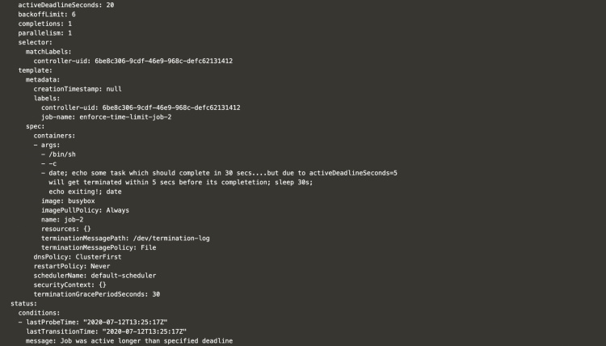Click the activeDeadlineSeconds: 20 line
This screenshot has height=346, width=606.
[x=66, y=5]
